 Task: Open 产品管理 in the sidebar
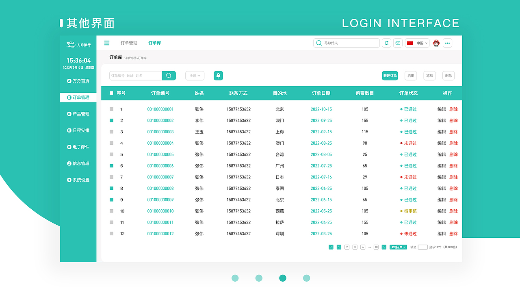click(78, 114)
